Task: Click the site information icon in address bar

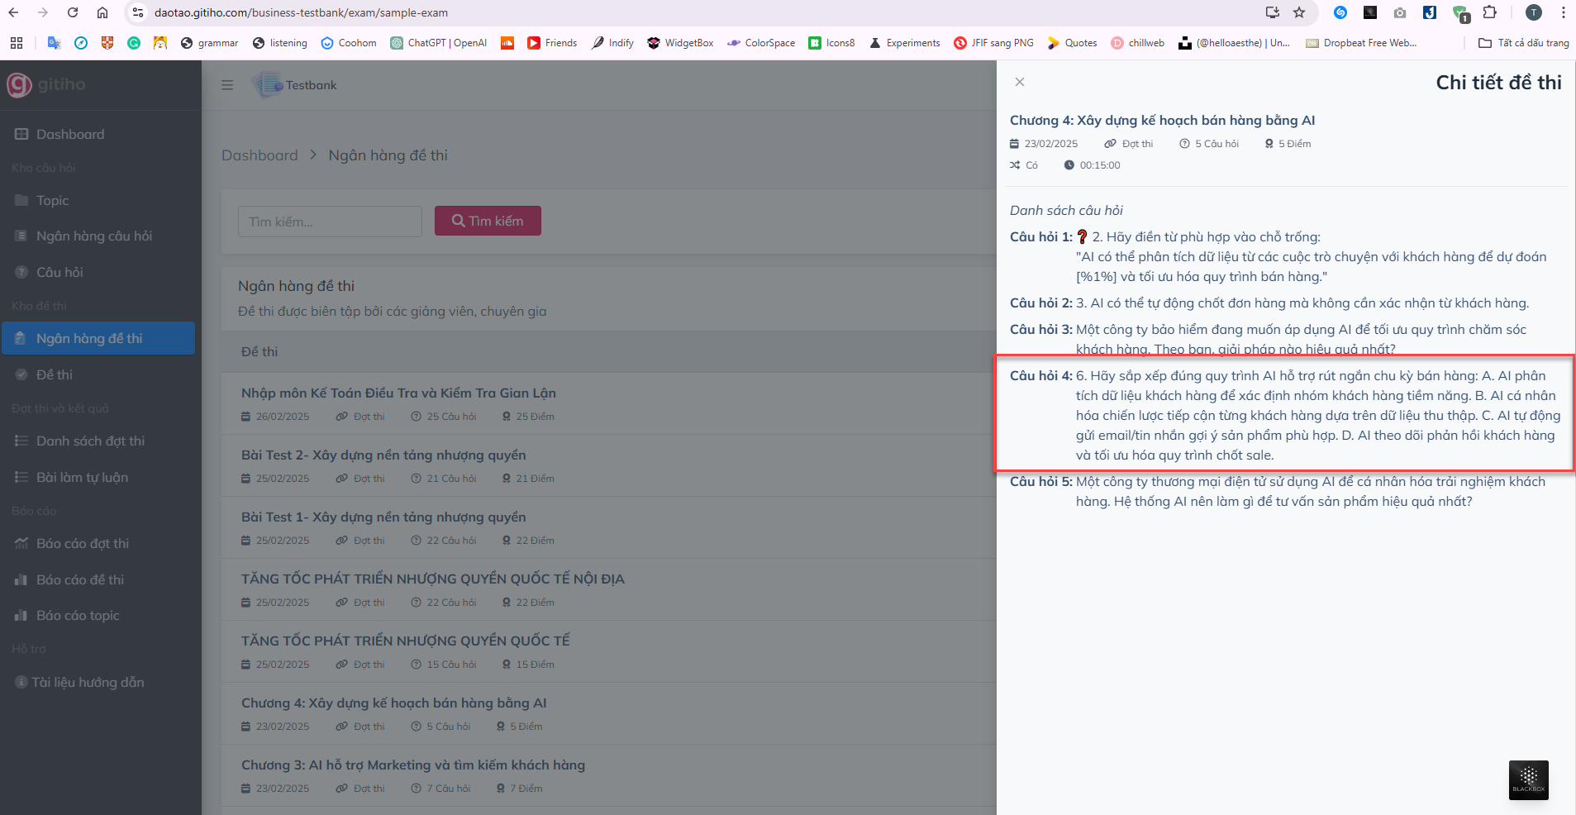Action: click(x=138, y=12)
